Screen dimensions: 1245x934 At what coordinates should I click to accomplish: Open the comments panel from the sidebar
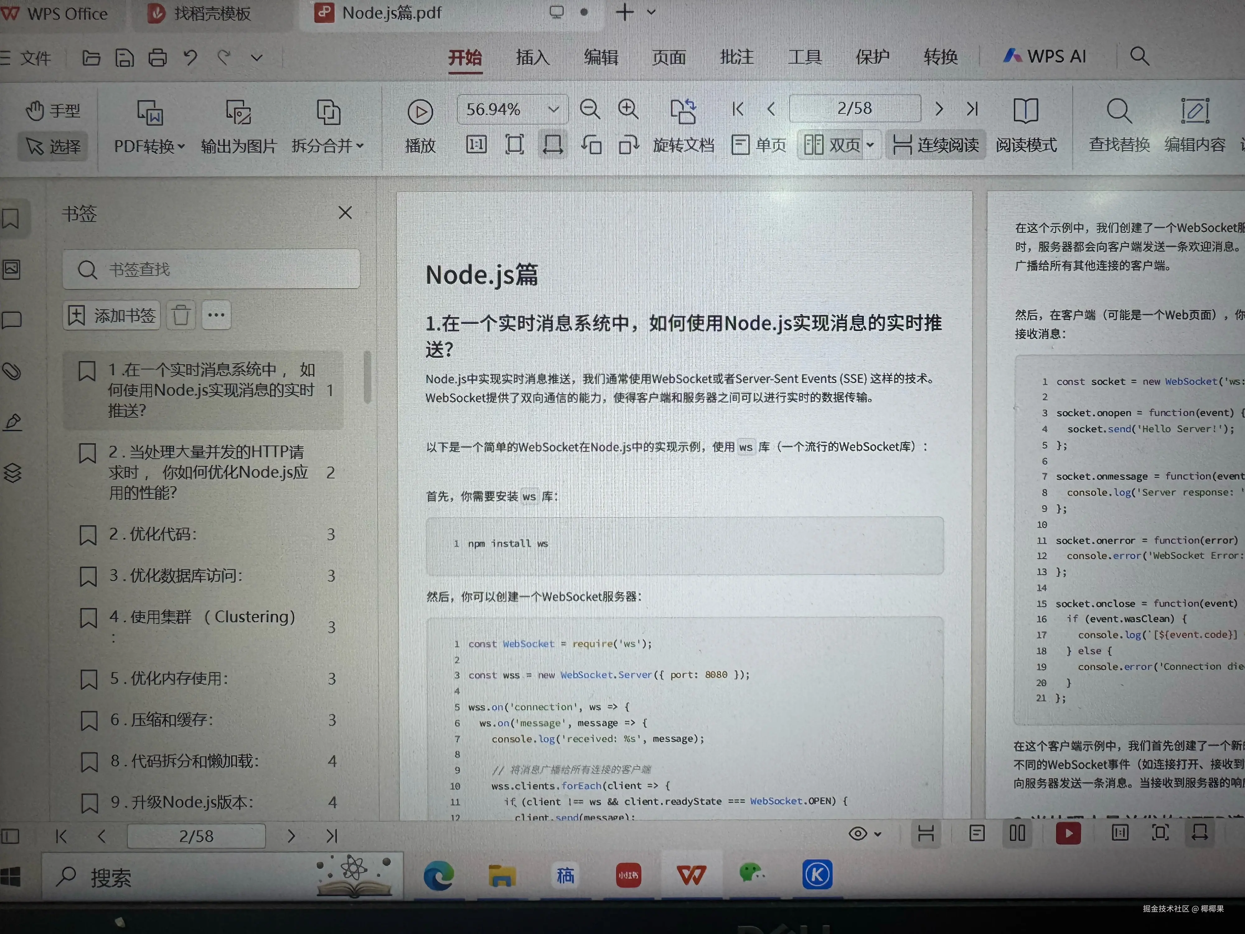[x=12, y=320]
